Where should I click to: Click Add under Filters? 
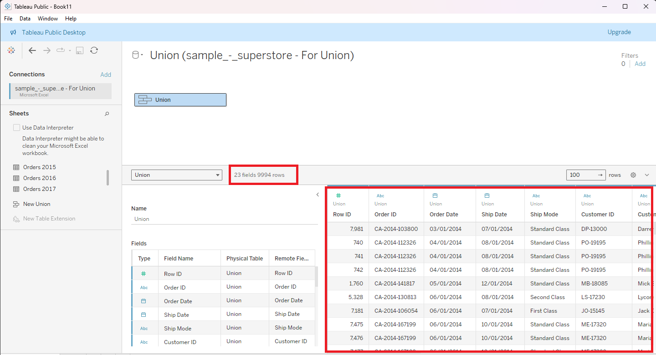[x=640, y=64]
